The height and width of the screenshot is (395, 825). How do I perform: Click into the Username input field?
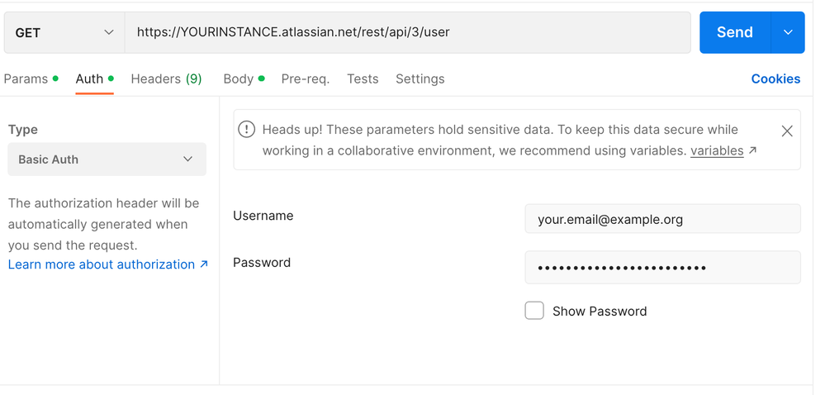[662, 219]
